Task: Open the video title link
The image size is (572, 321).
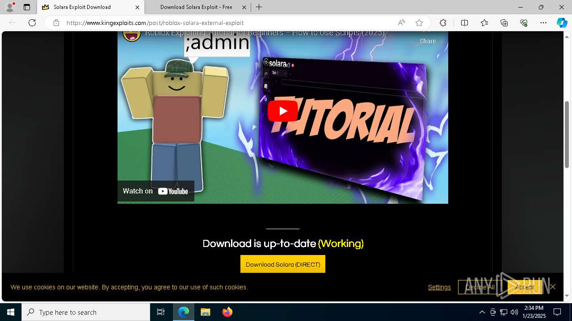Action: coord(265,33)
